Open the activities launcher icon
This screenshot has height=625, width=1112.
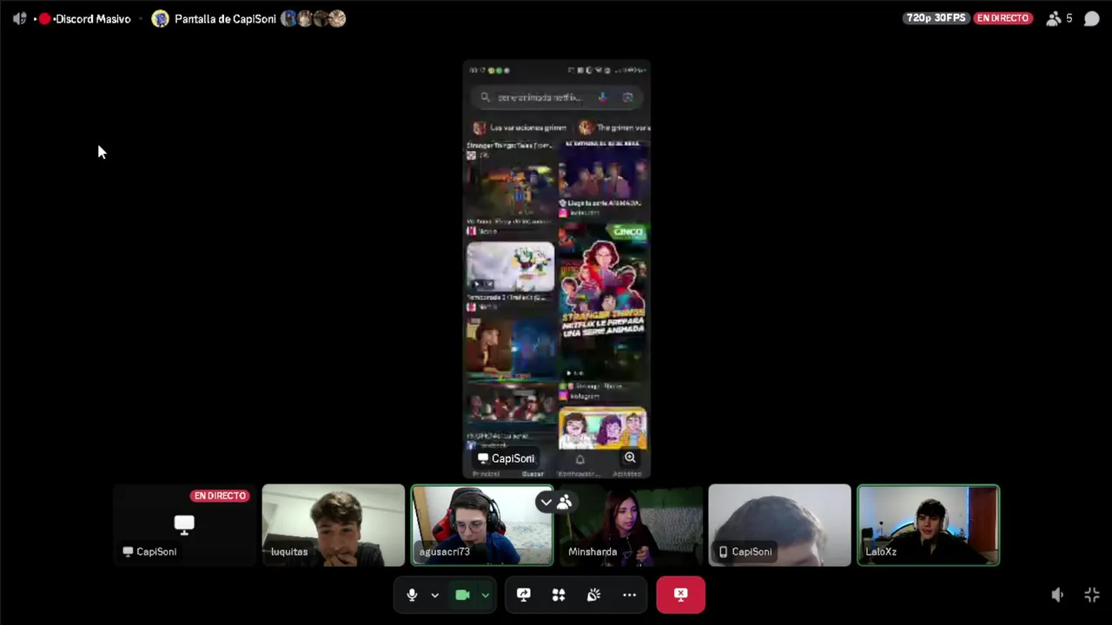559,595
